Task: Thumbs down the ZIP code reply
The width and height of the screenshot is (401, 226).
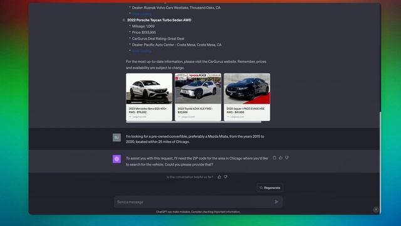Action: click(x=287, y=158)
